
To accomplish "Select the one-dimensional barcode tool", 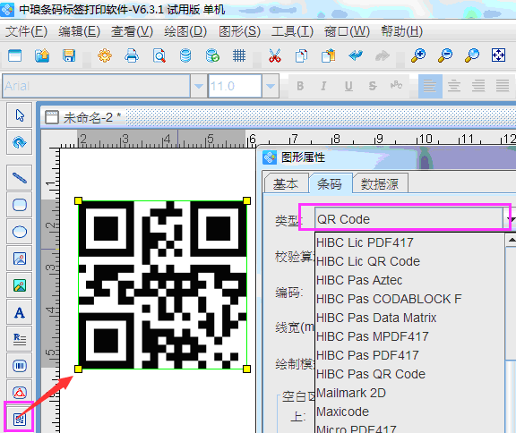I will click(x=20, y=365).
